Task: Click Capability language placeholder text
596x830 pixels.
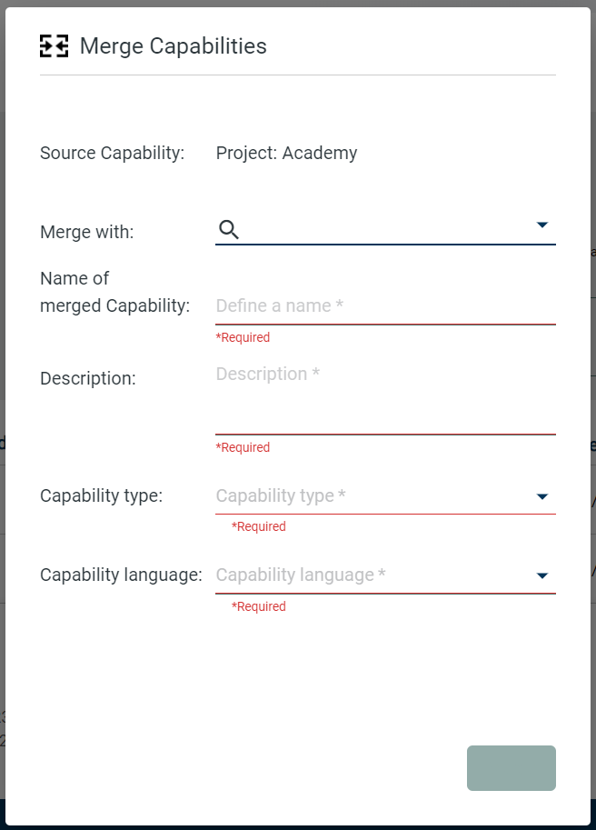Action: [x=301, y=575]
